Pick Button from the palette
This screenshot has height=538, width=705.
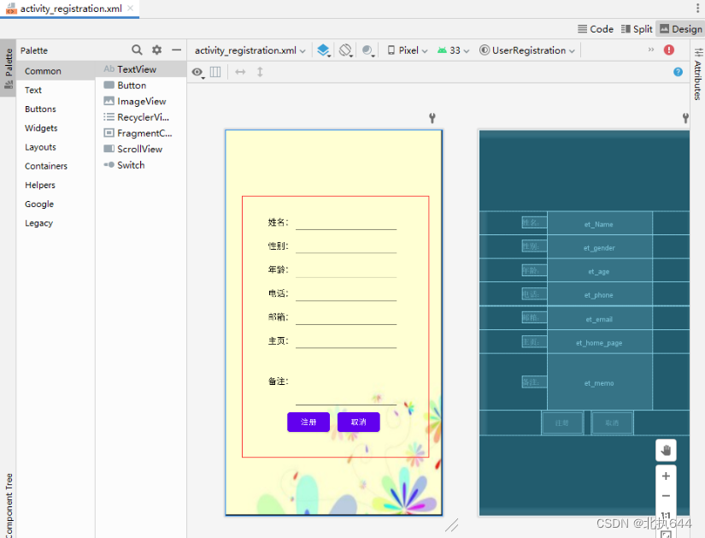click(141, 85)
